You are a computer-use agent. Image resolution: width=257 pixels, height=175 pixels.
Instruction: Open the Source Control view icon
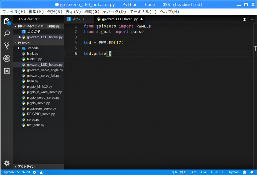pyautogui.click(x=7, y=46)
